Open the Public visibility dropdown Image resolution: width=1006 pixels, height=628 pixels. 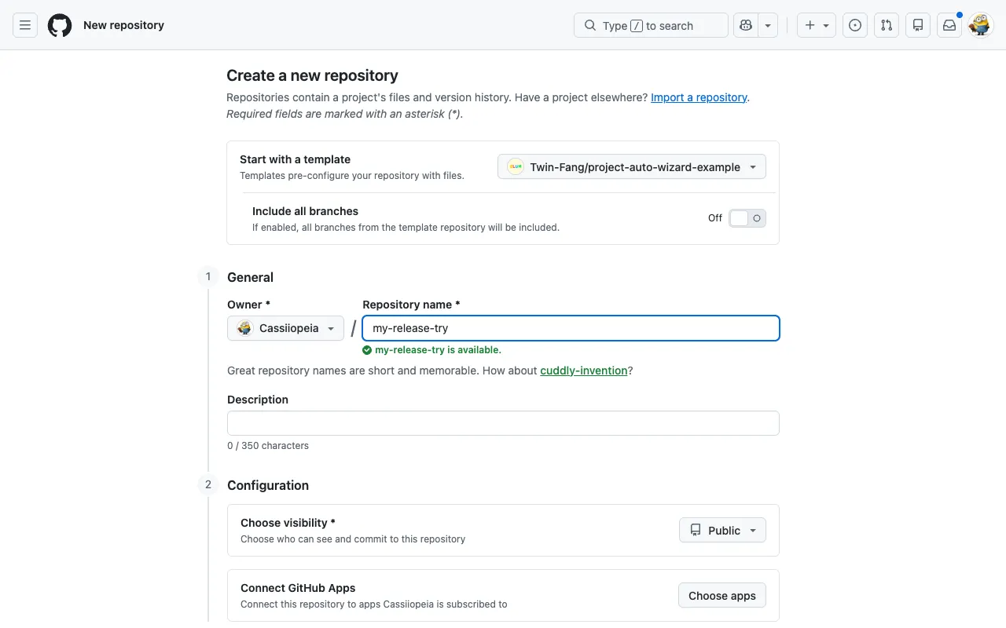[x=722, y=531]
